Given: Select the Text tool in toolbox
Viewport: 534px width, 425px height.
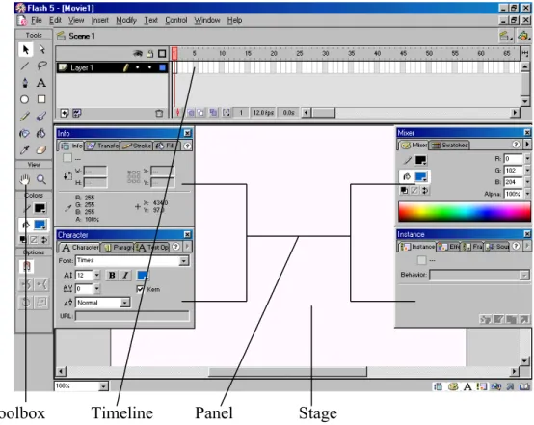Looking at the screenshot, I should [x=41, y=83].
